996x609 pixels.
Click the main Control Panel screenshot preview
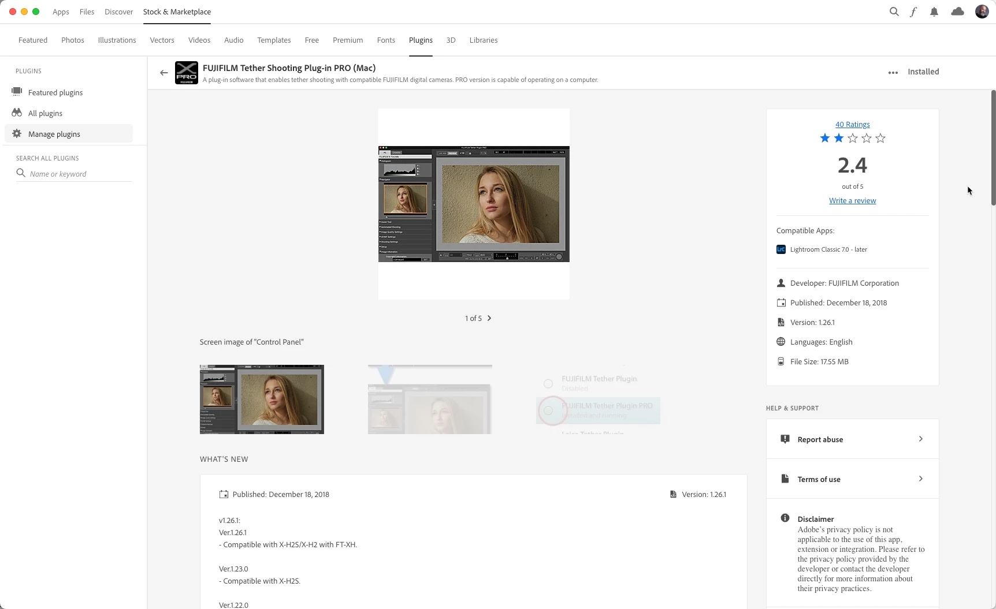coord(474,204)
